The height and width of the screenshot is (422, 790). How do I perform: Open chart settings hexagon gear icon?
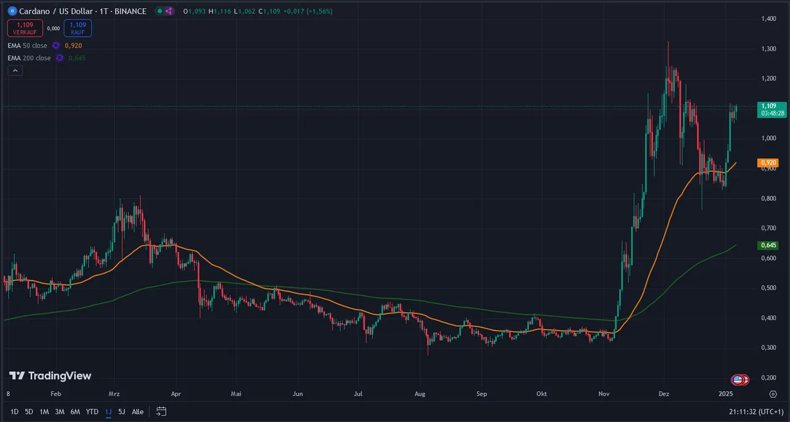pos(773,394)
